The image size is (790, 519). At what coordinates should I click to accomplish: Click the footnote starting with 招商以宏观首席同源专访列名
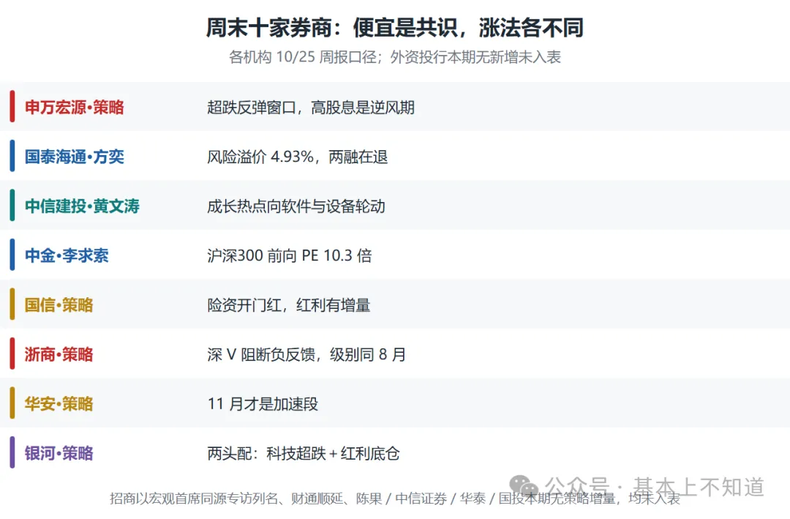click(395, 499)
